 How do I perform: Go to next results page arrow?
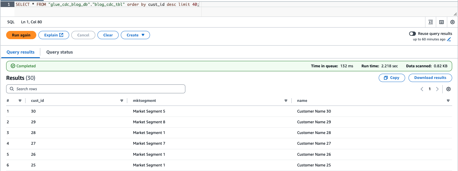click(x=437, y=89)
